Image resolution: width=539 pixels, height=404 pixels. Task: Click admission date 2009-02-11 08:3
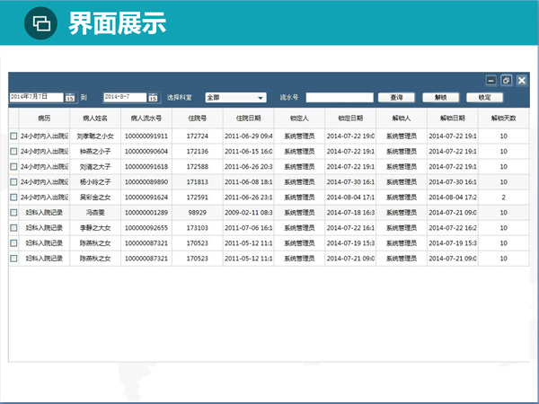249,212
